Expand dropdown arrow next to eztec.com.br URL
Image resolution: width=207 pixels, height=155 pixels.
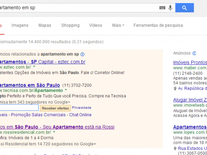click(34, 66)
